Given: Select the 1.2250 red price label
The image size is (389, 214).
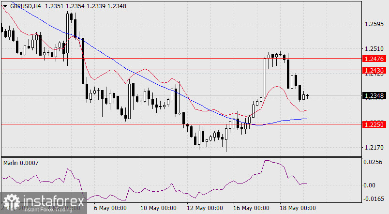Looking at the screenshot, I should click(x=374, y=124).
